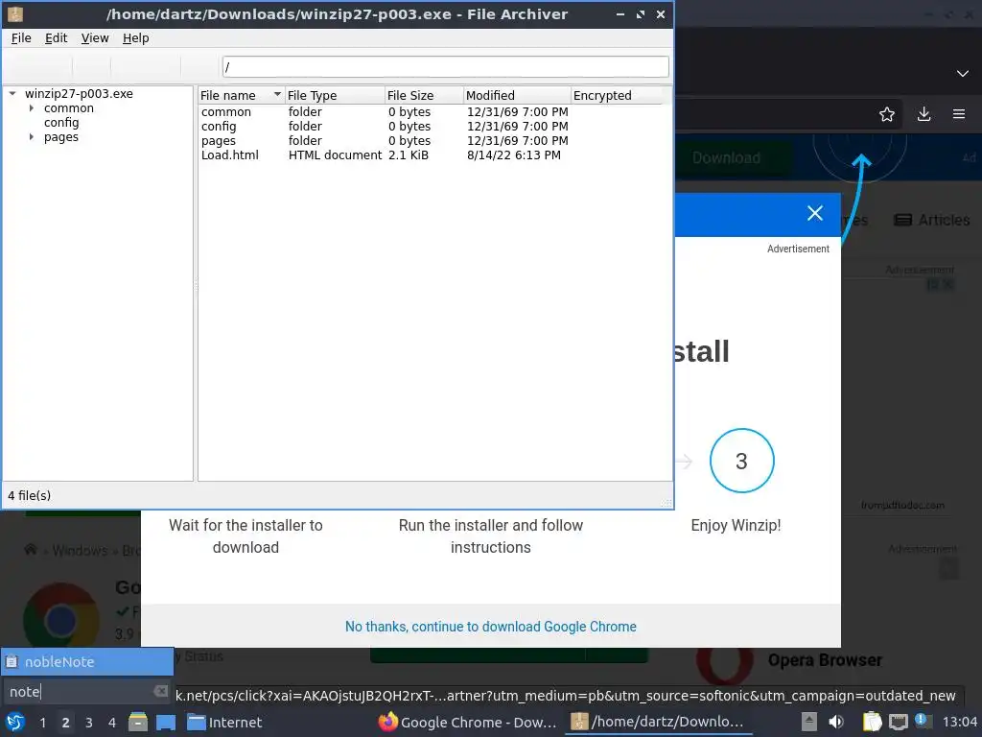Click home breadcrumb icon on Softonic page
This screenshot has height=737, width=982.
(x=30, y=550)
